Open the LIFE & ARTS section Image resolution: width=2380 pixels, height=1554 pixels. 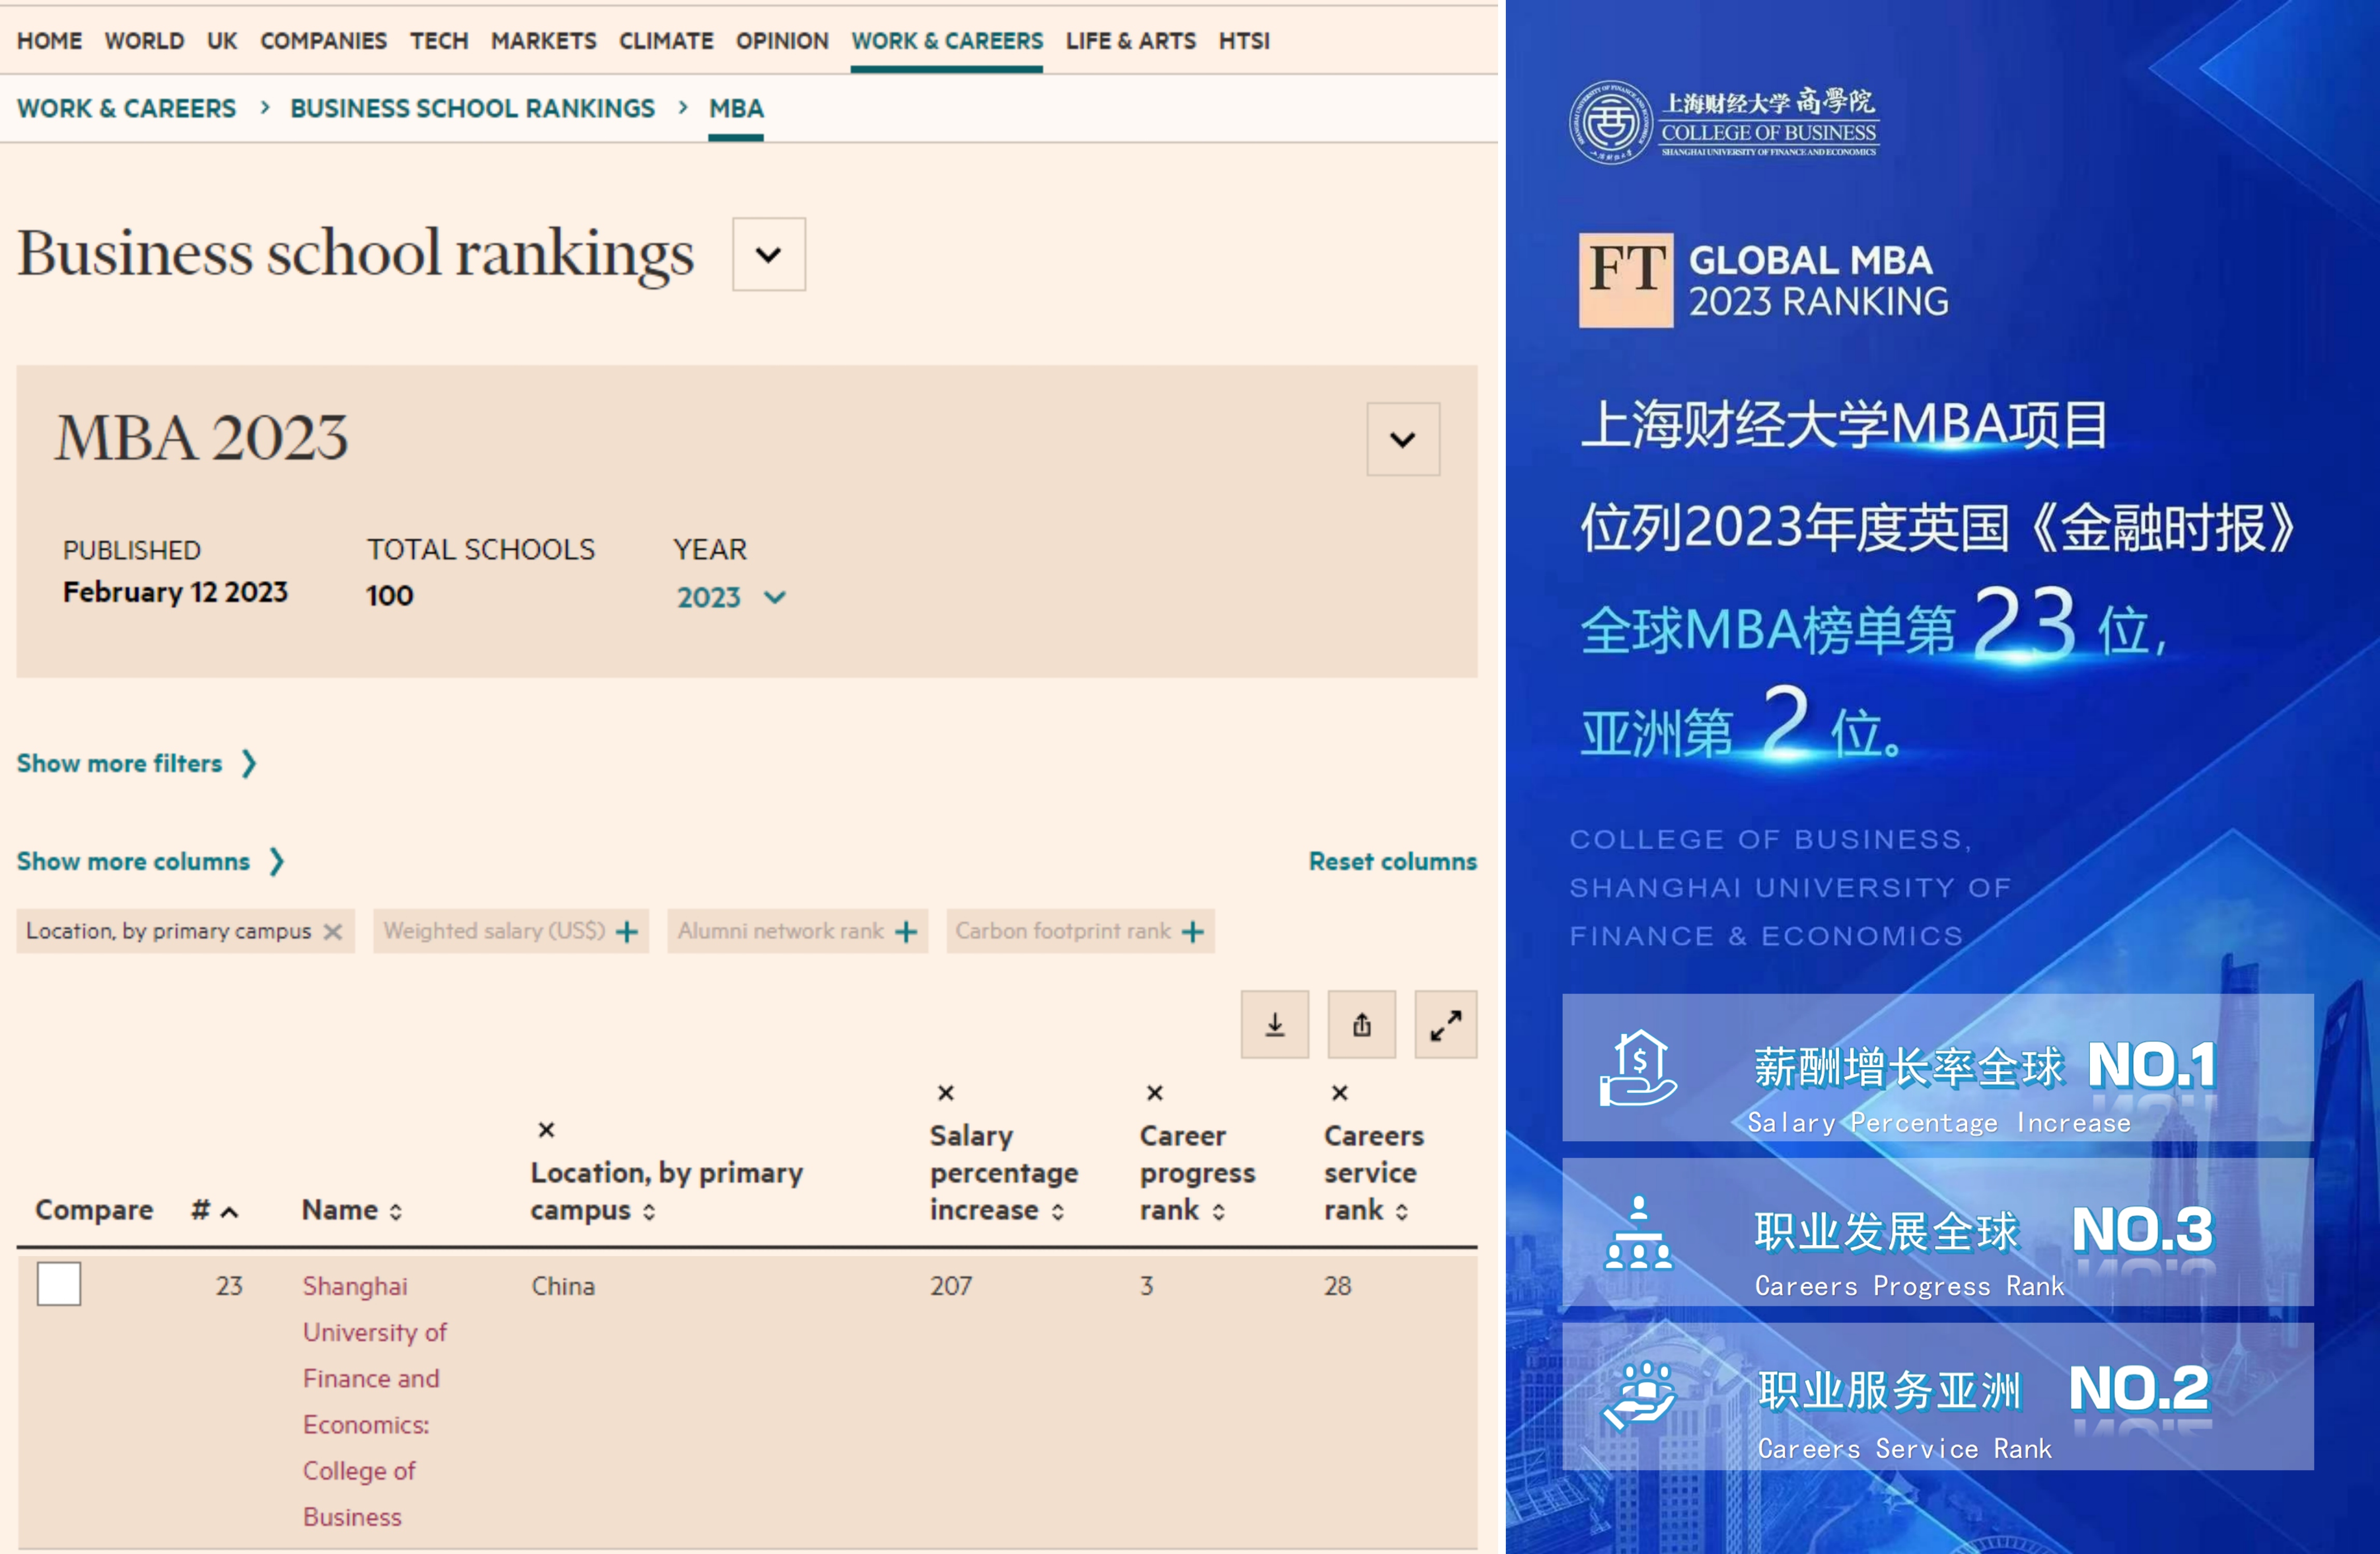[x=1130, y=41]
